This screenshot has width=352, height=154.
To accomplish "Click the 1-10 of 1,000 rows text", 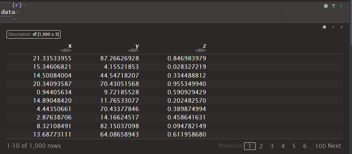I will pyautogui.click(x=34, y=146).
